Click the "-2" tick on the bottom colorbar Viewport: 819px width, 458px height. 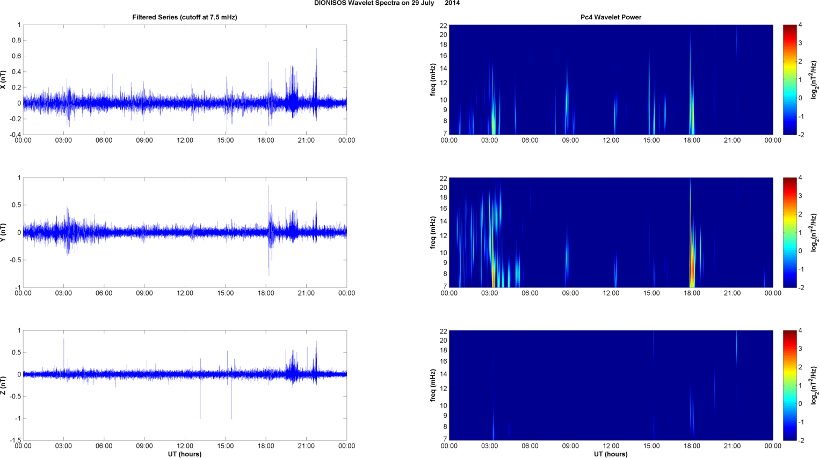click(x=801, y=440)
